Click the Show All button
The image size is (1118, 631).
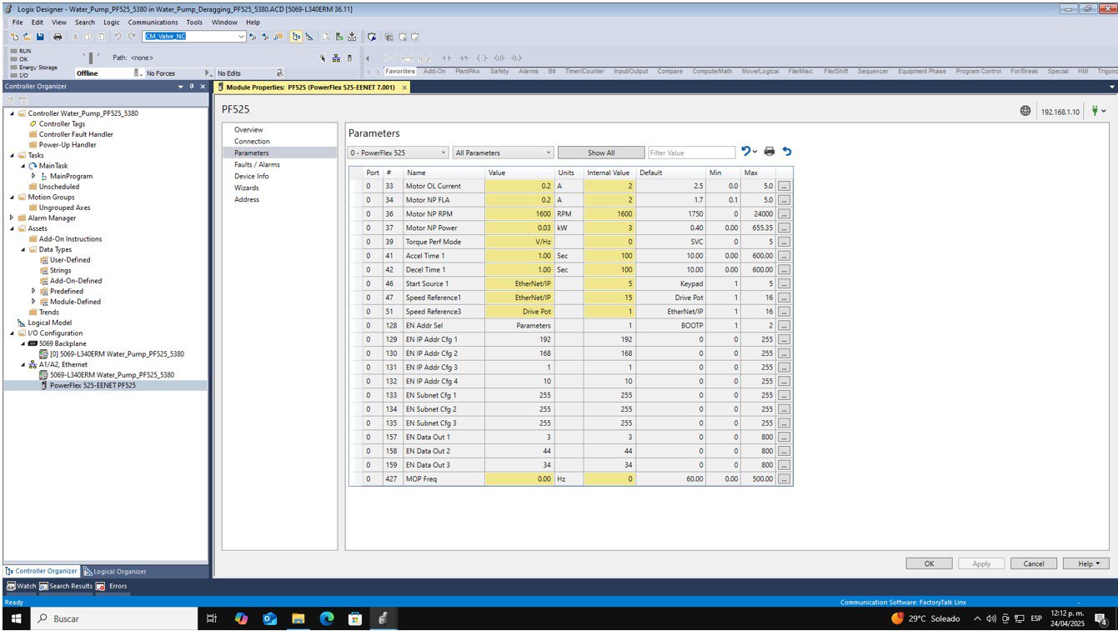(x=601, y=153)
